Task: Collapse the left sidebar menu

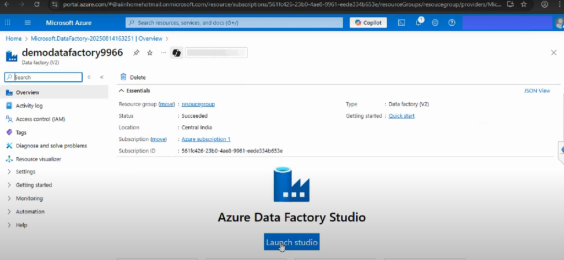Action: click(x=102, y=77)
